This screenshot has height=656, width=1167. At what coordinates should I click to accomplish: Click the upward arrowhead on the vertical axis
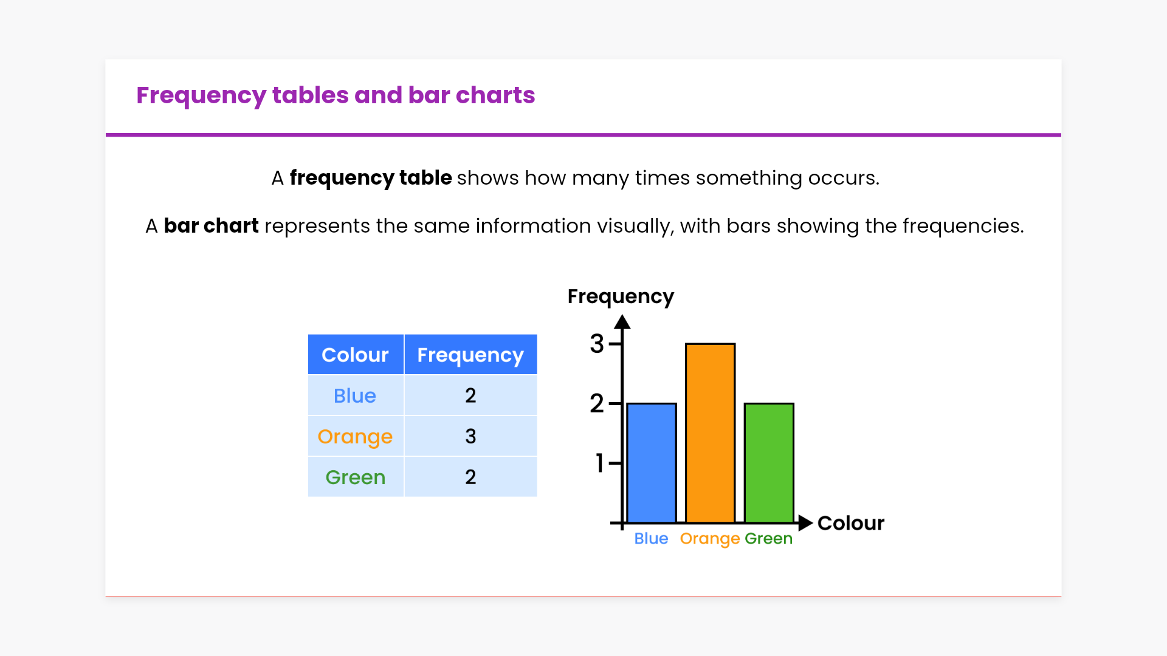pyautogui.click(x=622, y=322)
